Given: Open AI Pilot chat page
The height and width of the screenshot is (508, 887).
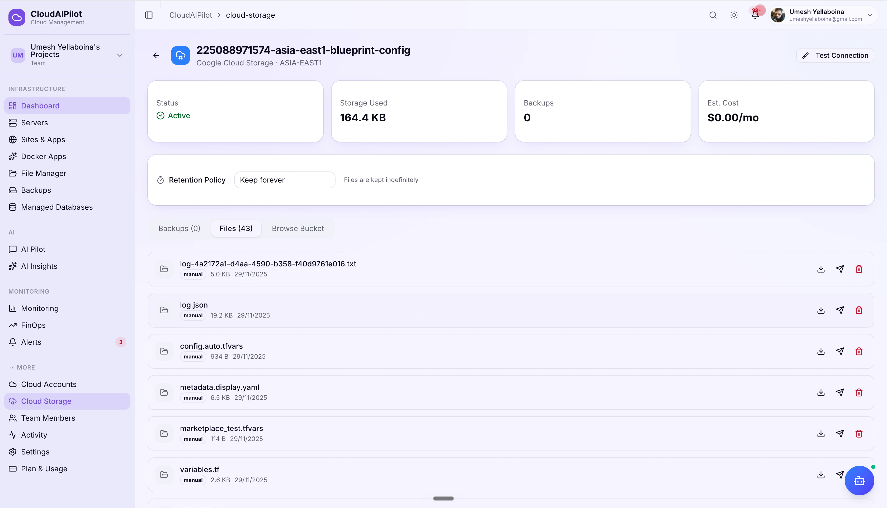Looking at the screenshot, I should pos(67,250).
